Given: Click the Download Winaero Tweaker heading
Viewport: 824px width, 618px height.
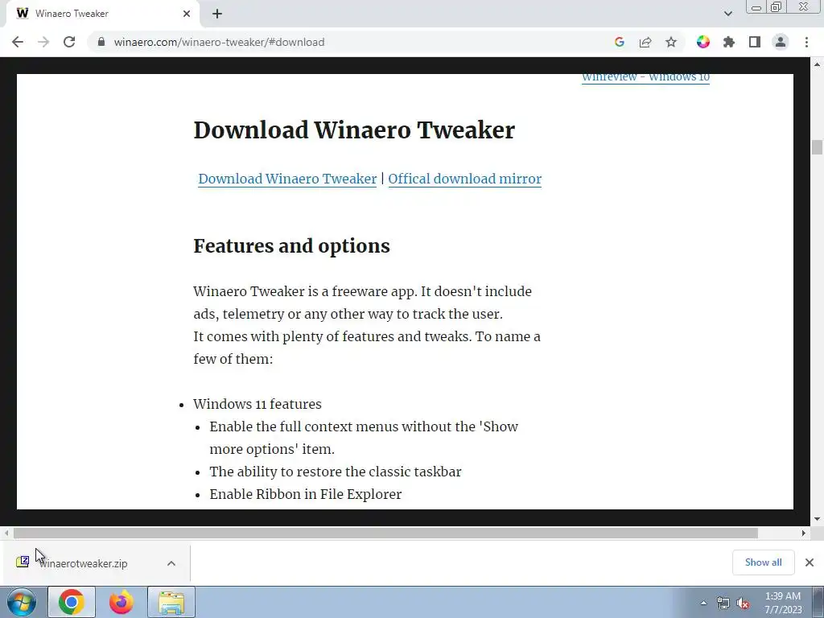Looking at the screenshot, I should point(354,130).
